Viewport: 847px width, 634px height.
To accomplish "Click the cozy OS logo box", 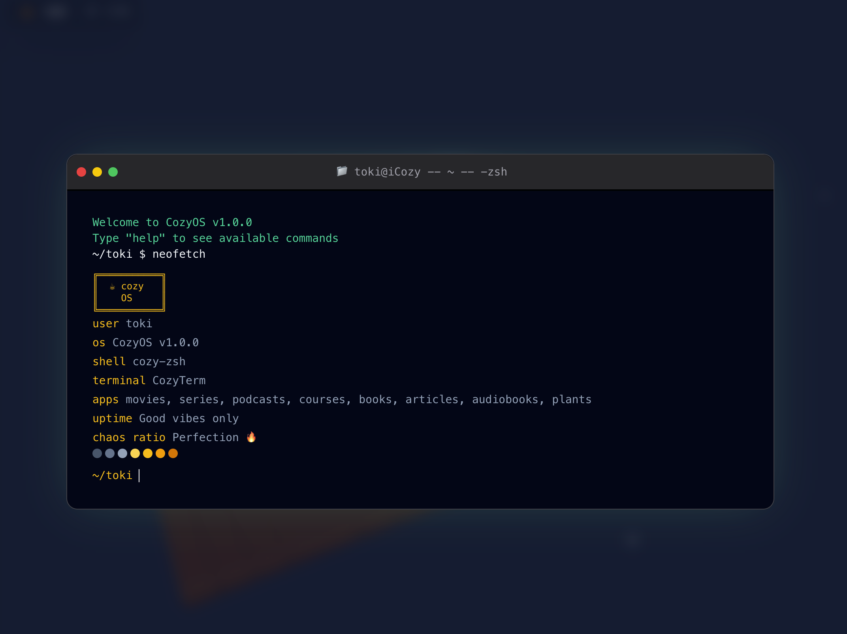I will pyautogui.click(x=130, y=292).
